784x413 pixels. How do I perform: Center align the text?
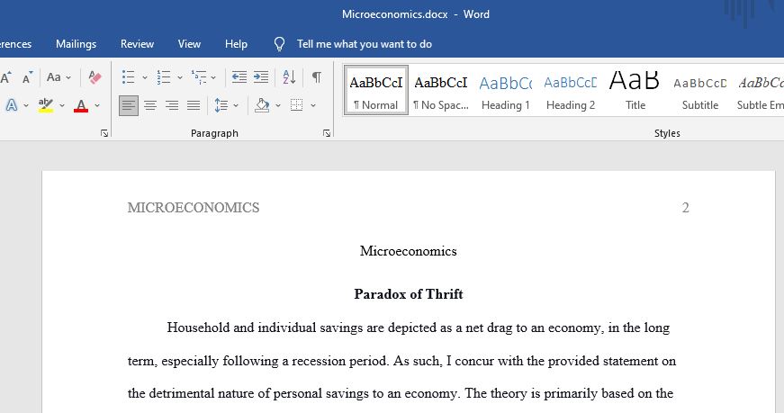pos(150,105)
